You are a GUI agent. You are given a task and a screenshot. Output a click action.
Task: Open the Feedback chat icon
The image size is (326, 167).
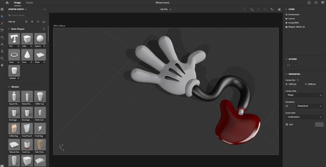(322, 3)
